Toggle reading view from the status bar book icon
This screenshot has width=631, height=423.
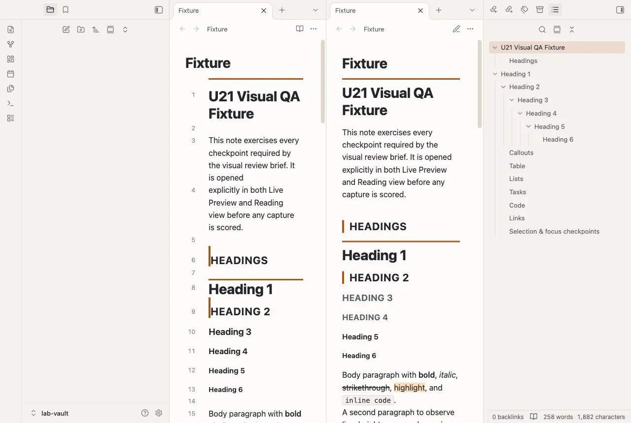533,417
